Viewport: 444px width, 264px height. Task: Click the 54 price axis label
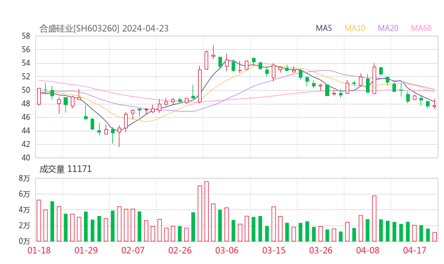click(26, 63)
